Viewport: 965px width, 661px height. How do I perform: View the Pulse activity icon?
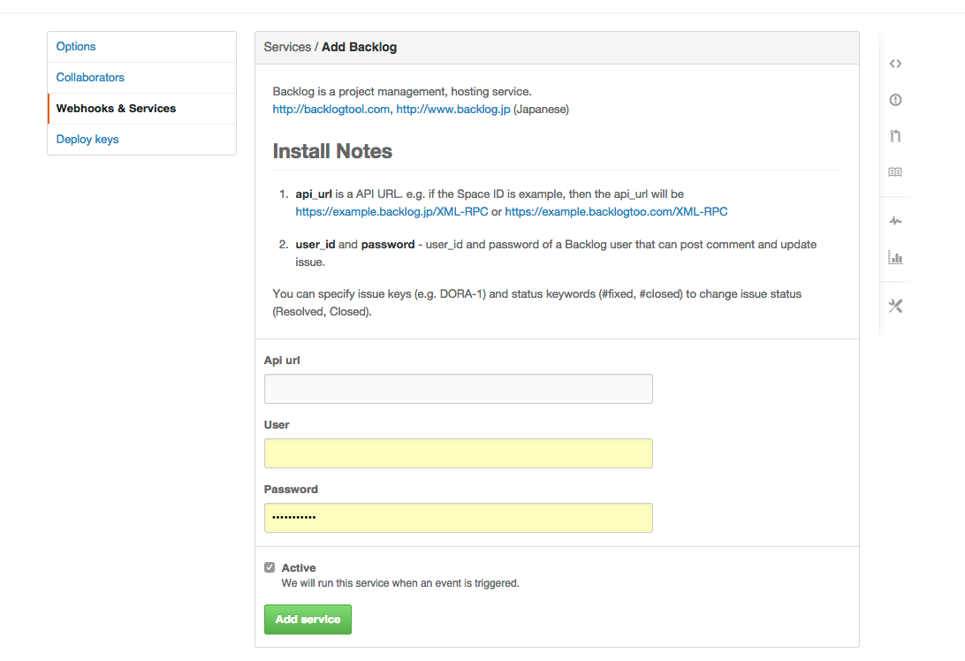click(x=895, y=221)
